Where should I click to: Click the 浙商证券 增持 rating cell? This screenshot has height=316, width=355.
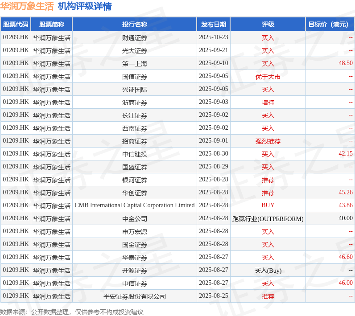click(x=268, y=102)
